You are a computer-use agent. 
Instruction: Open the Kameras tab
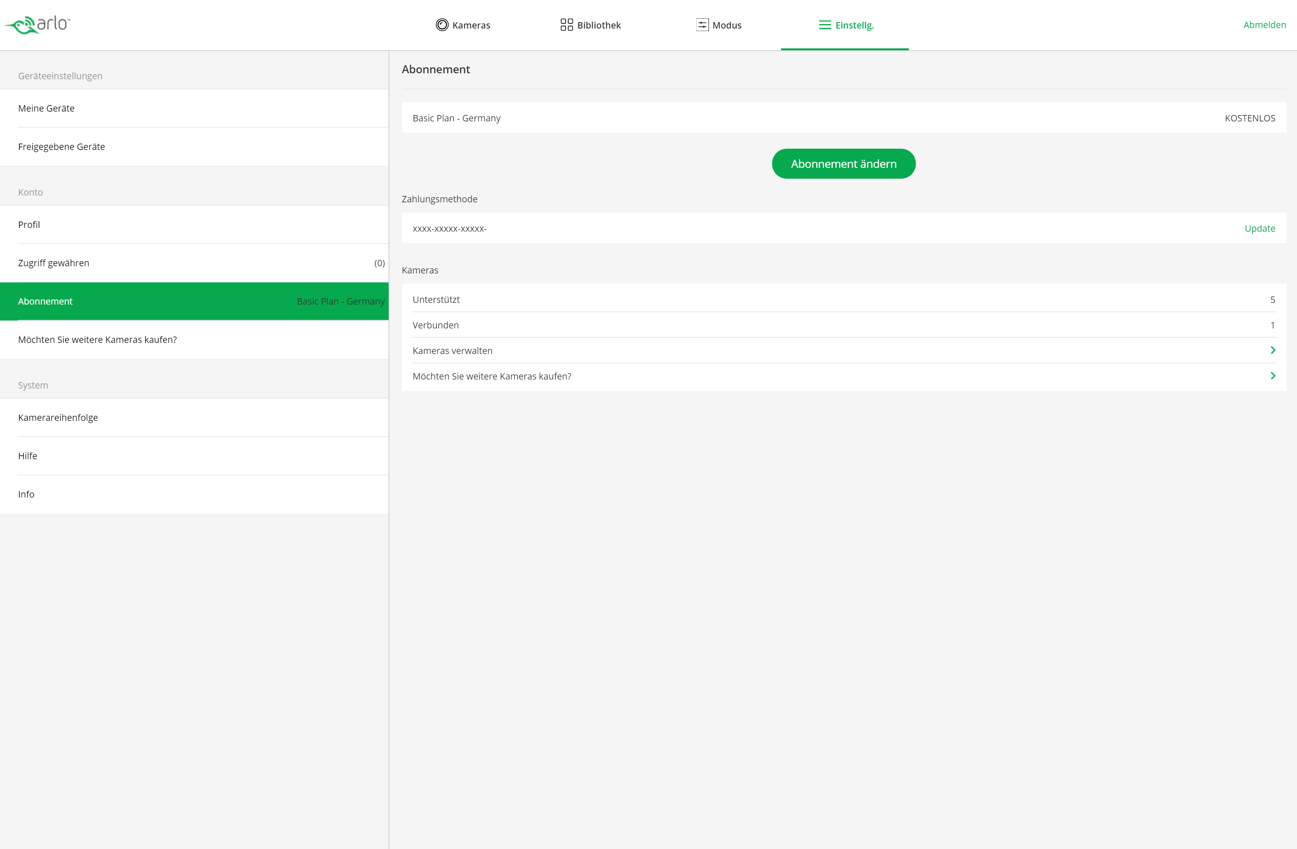pos(463,25)
